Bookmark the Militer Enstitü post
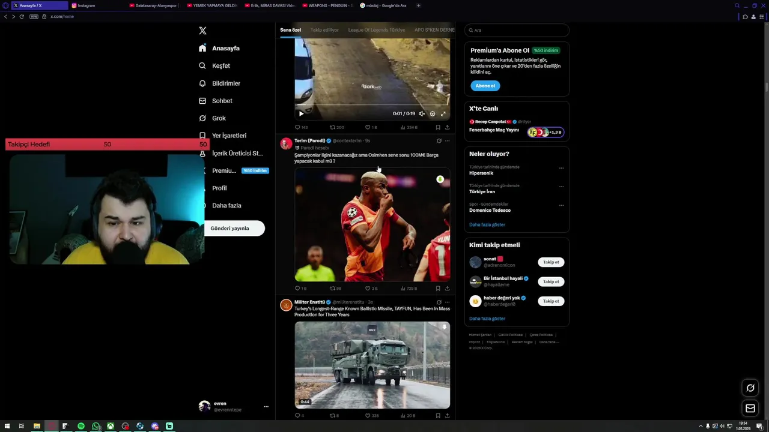The width and height of the screenshot is (769, 432). coord(438,415)
